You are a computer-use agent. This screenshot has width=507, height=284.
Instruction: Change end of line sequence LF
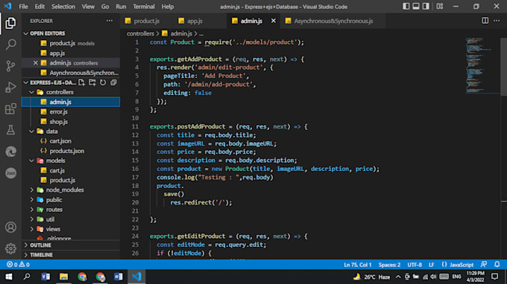[432, 265]
